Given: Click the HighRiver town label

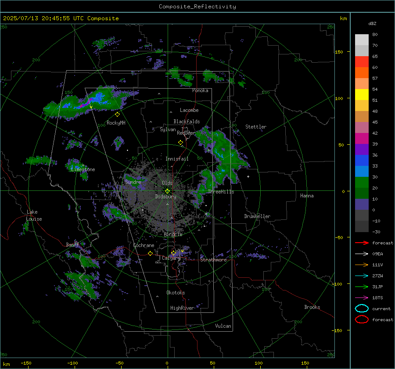Looking at the screenshot, I should [182, 308].
